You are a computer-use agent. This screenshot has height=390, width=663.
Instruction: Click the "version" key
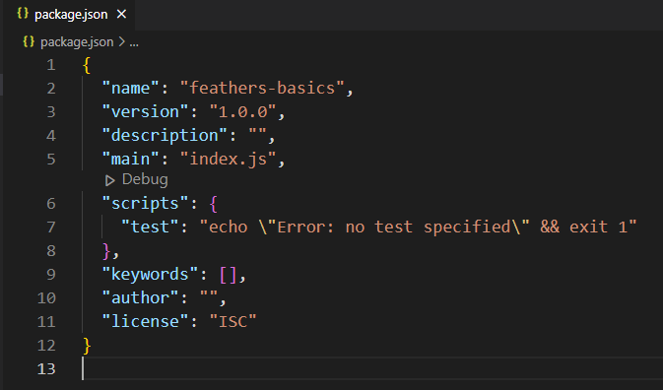(146, 111)
